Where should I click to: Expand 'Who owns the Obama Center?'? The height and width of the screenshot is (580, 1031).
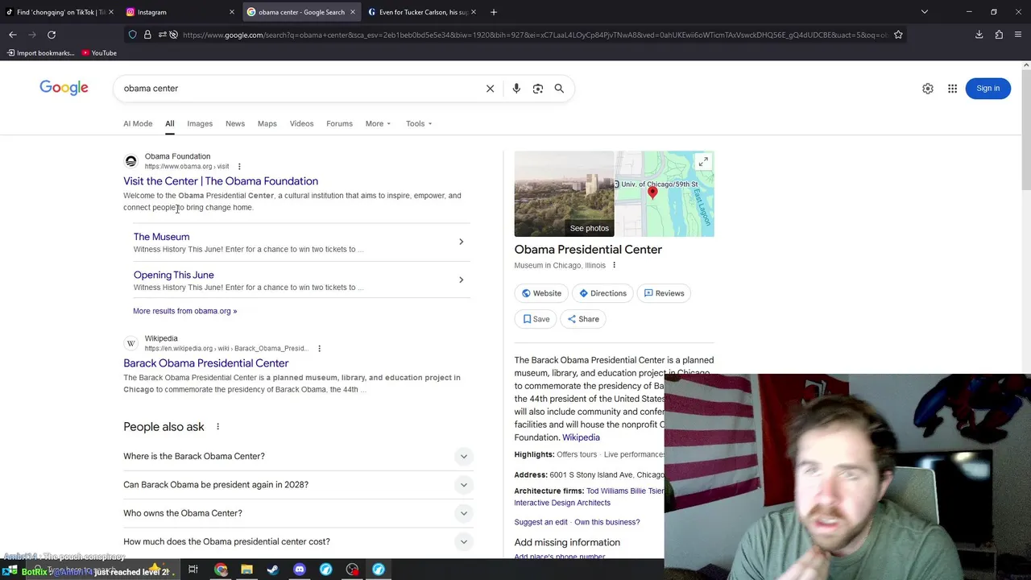pos(296,513)
